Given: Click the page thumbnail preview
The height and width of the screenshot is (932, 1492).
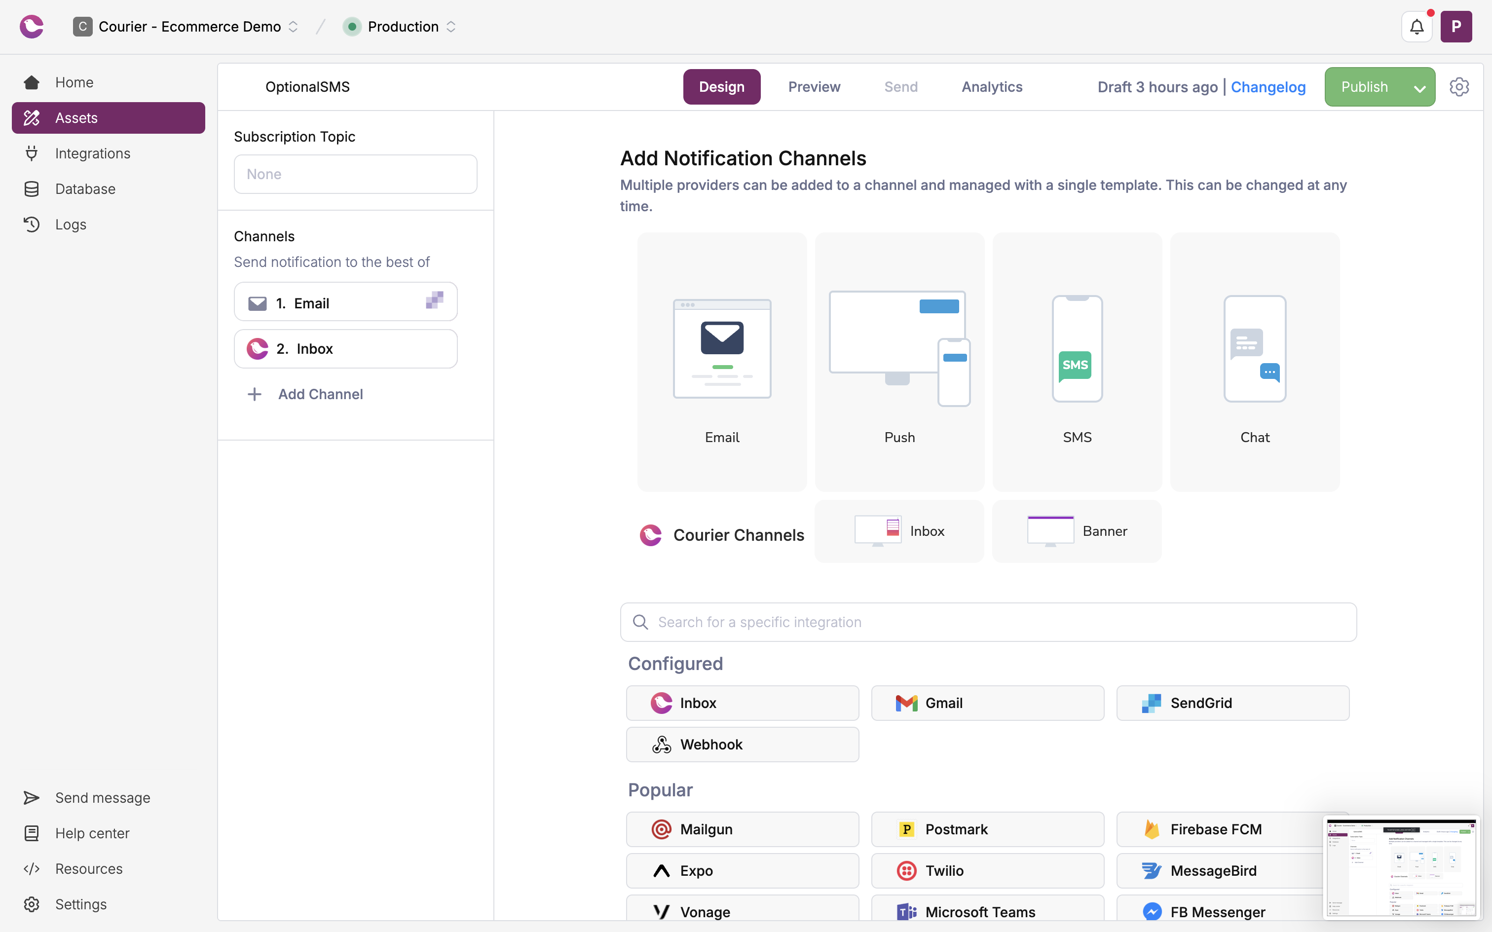Looking at the screenshot, I should coord(1401,867).
